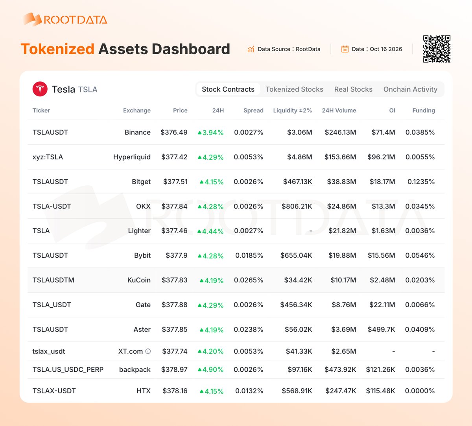Click the Date: Oct 16 2026 label
This screenshot has height=426, width=472.
click(377, 49)
